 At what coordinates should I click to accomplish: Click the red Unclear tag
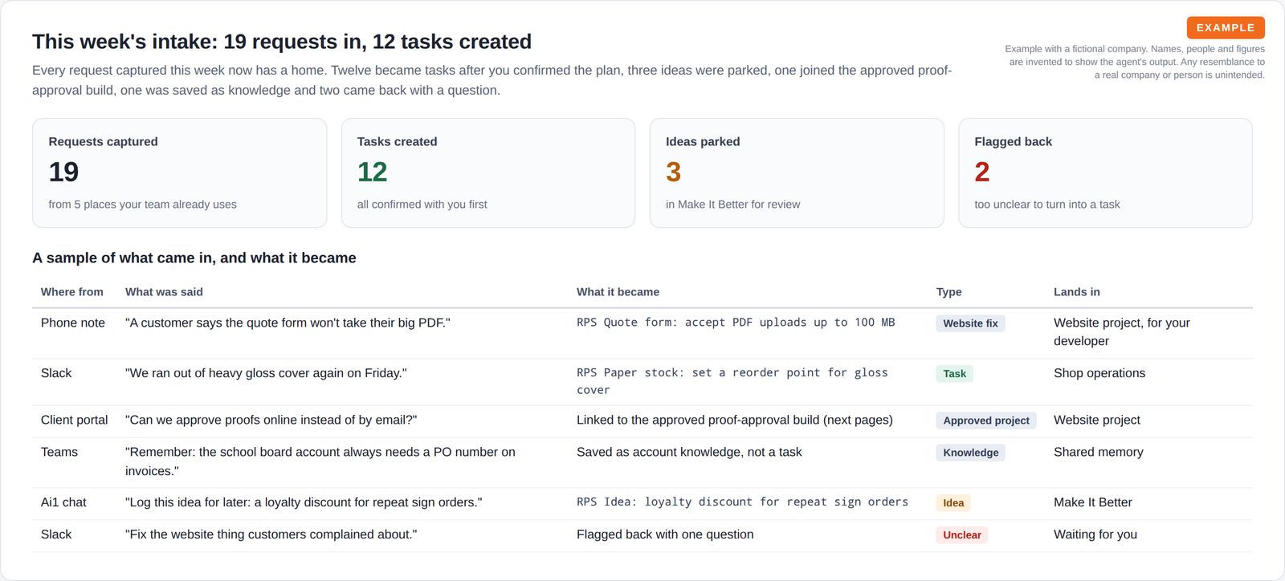(962, 535)
